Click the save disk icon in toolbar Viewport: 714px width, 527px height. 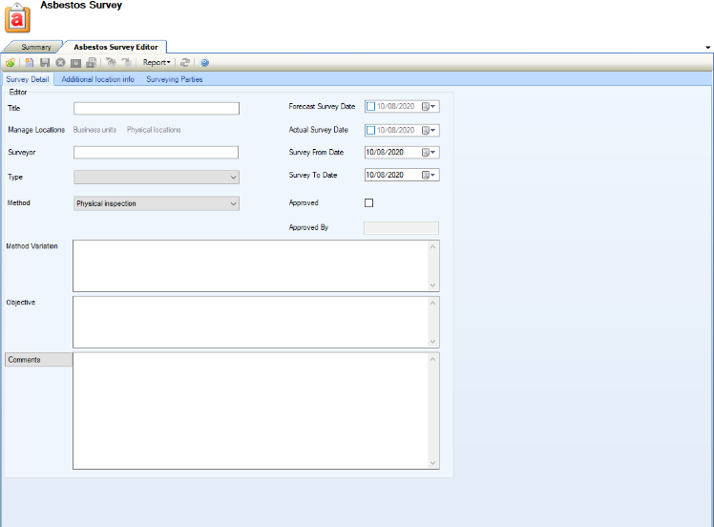pyautogui.click(x=45, y=63)
